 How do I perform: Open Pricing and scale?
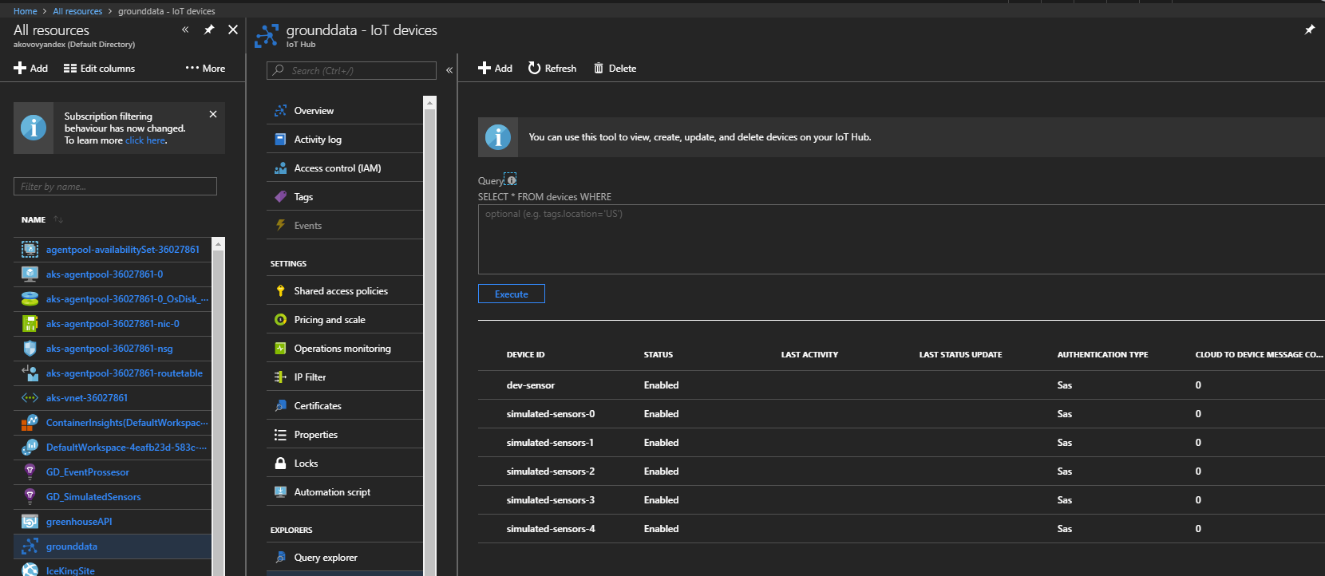(345, 319)
